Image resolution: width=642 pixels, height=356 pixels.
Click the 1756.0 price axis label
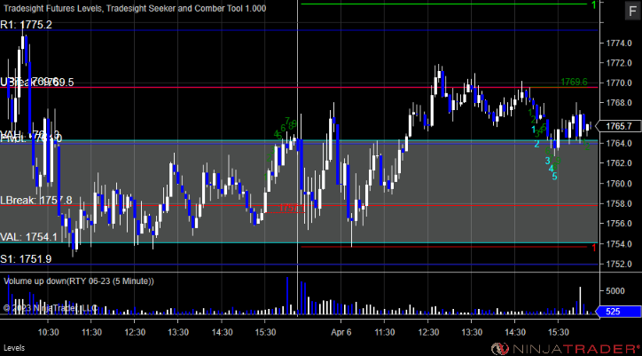[x=619, y=224]
